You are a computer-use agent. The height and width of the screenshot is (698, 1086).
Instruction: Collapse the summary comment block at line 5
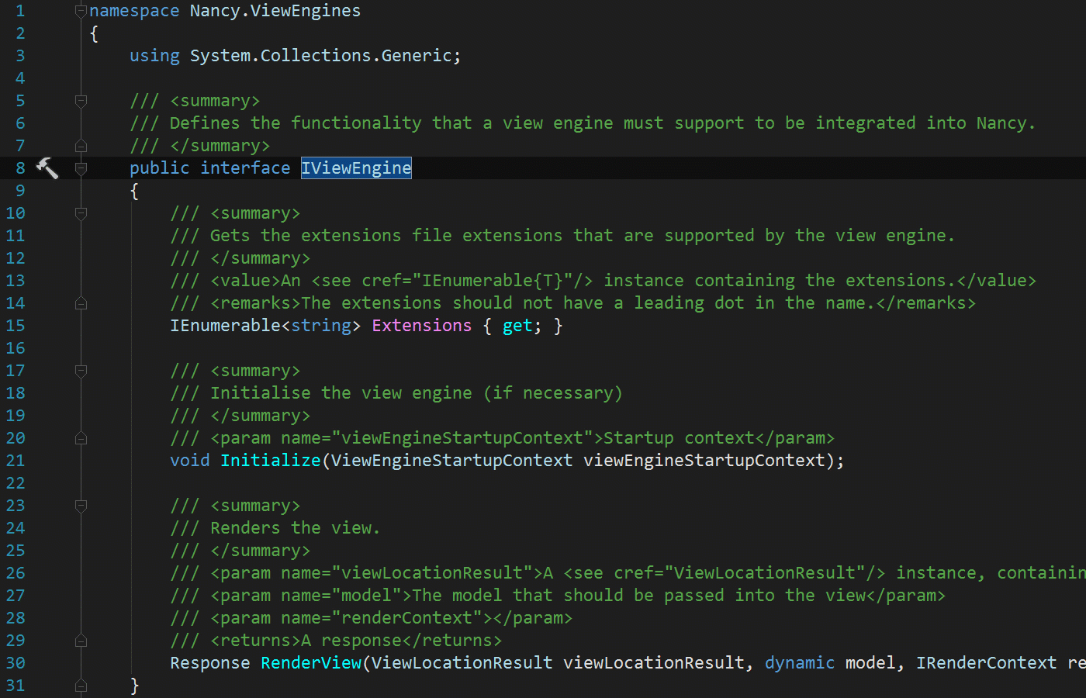80,100
